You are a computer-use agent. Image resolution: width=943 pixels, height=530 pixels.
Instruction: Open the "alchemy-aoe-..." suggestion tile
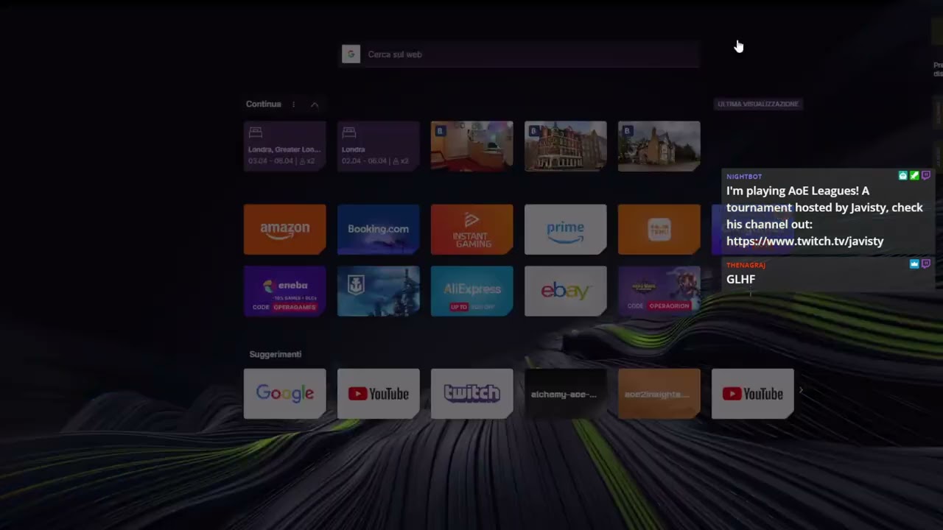pos(565,394)
